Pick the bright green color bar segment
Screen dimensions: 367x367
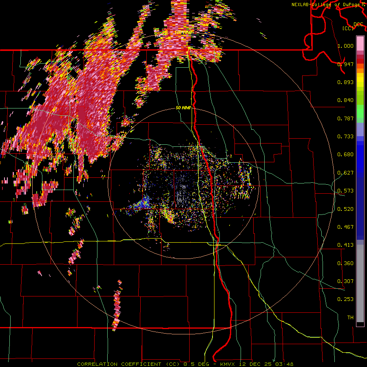(x=360, y=111)
